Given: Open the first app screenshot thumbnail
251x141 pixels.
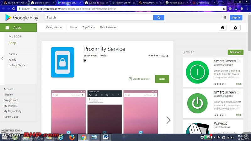Looking at the screenshot, I should point(68,112).
